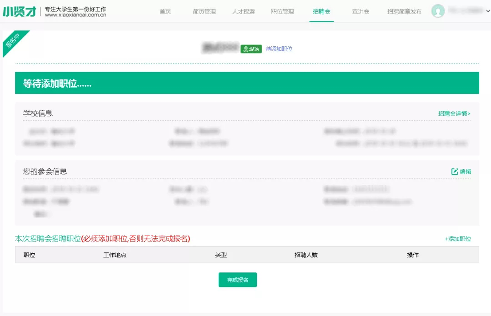Open the 简历管理 menu item

tap(204, 11)
